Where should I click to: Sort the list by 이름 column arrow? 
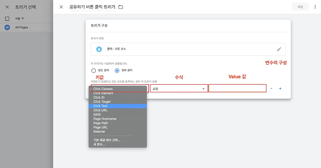click(x=23, y=19)
